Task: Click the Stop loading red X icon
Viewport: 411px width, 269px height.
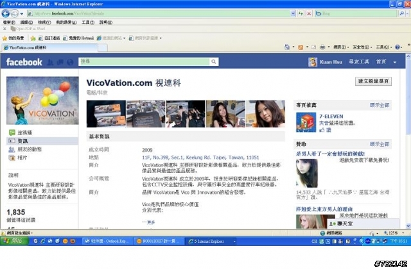Action: click(309, 13)
